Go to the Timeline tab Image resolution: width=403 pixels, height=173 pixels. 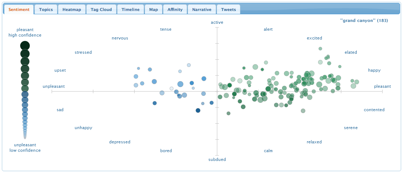[130, 10]
